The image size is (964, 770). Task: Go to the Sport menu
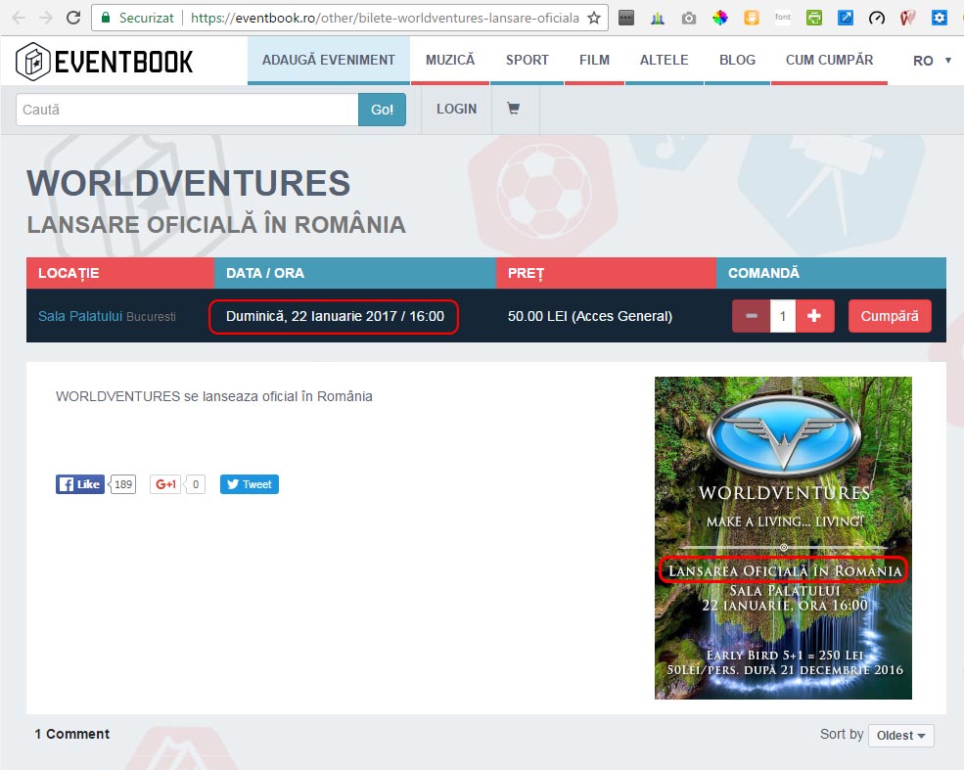pyautogui.click(x=527, y=60)
